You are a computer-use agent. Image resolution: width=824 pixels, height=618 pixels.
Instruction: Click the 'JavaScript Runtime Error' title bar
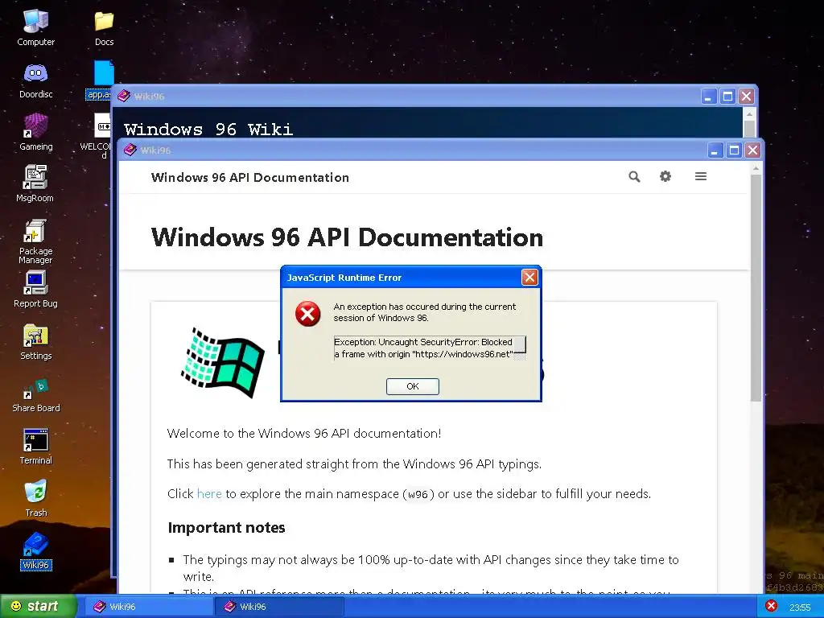click(x=402, y=278)
